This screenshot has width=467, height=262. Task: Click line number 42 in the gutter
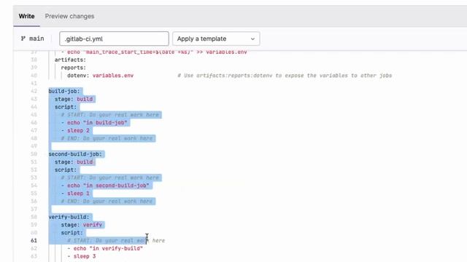coord(34,91)
